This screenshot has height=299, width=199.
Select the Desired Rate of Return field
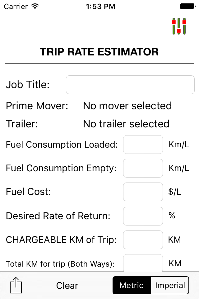[143, 216]
